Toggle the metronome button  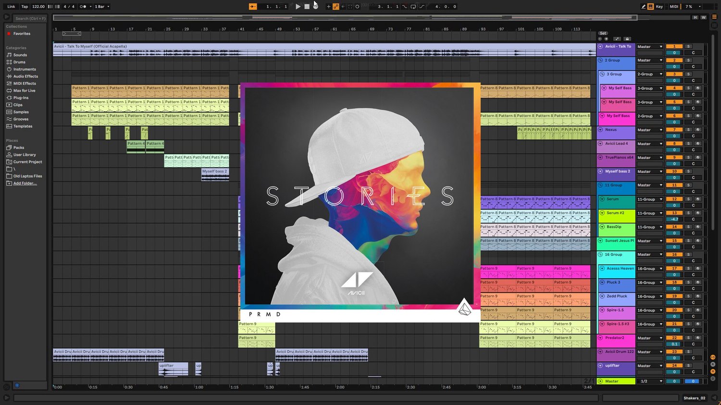point(83,7)
